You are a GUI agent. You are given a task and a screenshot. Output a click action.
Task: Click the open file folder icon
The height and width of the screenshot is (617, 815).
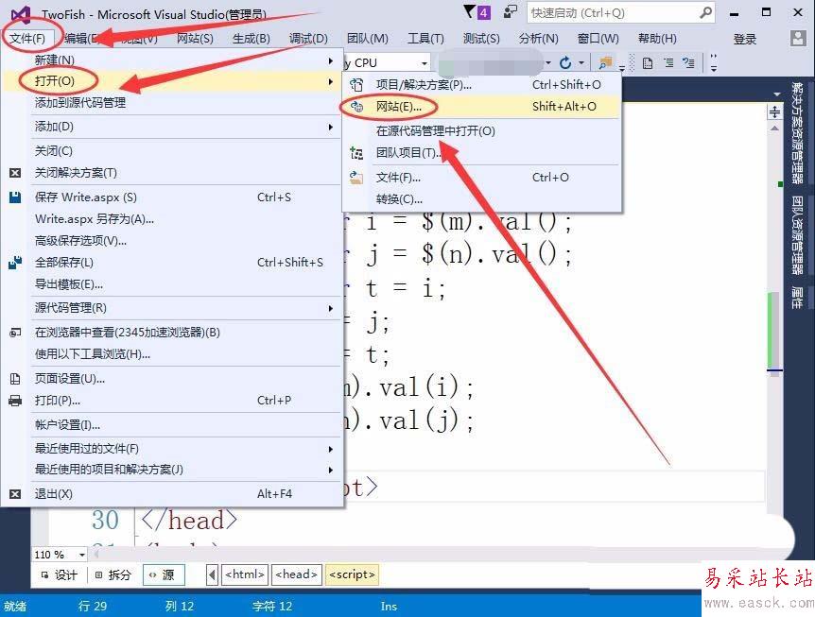tap(356, 178)
